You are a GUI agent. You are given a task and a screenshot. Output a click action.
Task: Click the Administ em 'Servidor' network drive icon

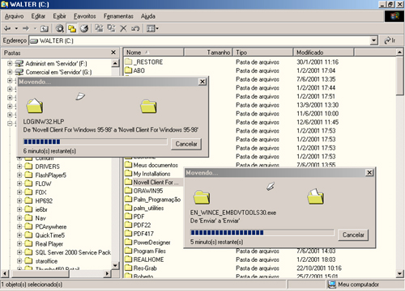(19, 64)
